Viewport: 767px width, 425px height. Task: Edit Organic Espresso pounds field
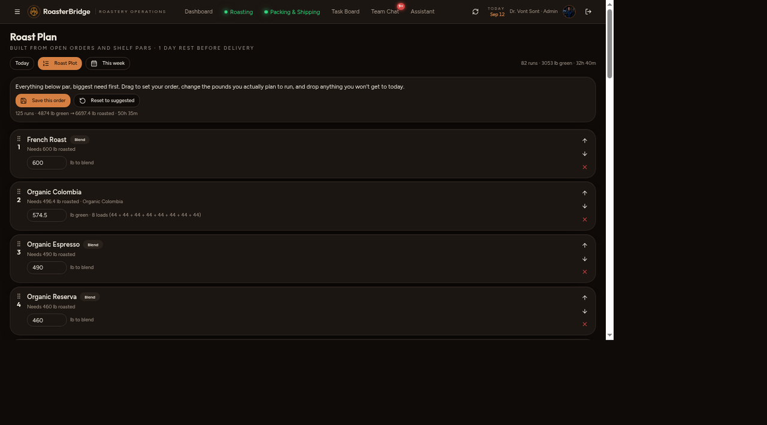[x=47, y=267]
